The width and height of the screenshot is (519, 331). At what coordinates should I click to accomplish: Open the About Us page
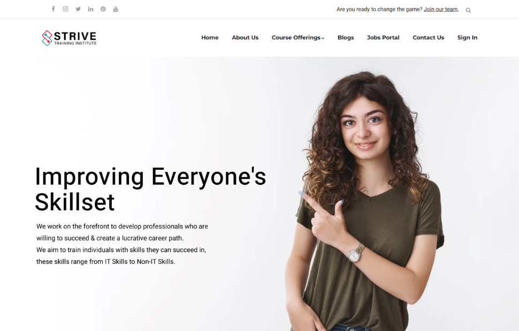point(245,38)
